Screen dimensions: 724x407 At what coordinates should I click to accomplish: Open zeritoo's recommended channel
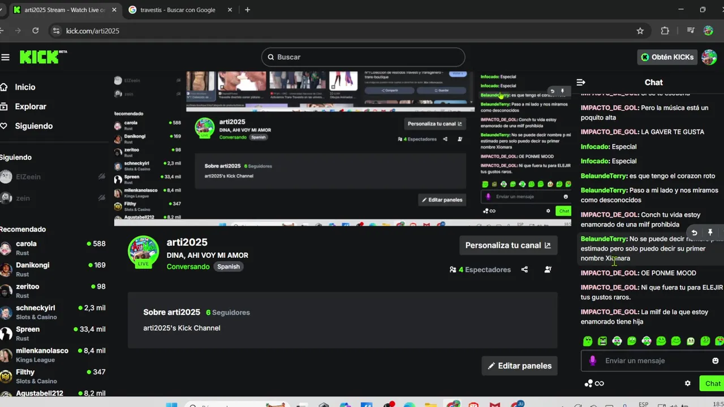click(53, 291)
